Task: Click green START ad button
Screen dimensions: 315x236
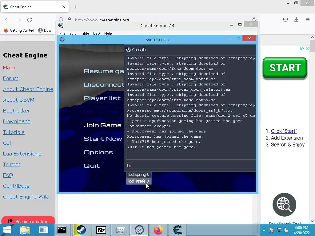Action: (x=285, y=68)
